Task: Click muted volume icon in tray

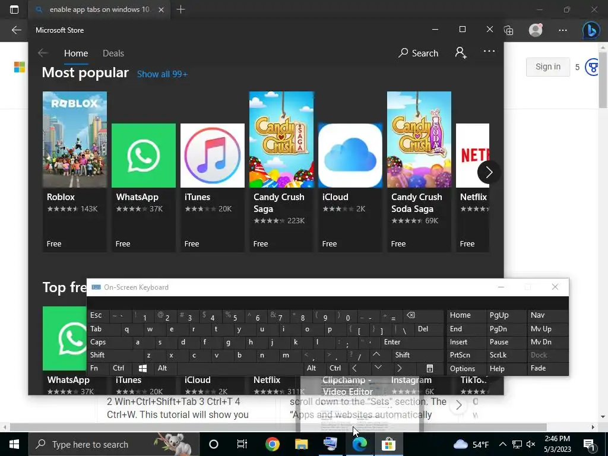Action: pyautogui.click(x=531, y=444)
